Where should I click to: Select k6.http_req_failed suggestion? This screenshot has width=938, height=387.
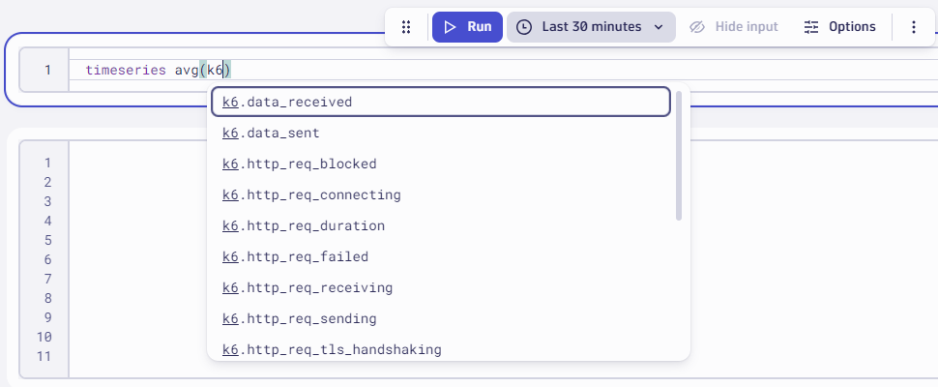click(441, 257)
